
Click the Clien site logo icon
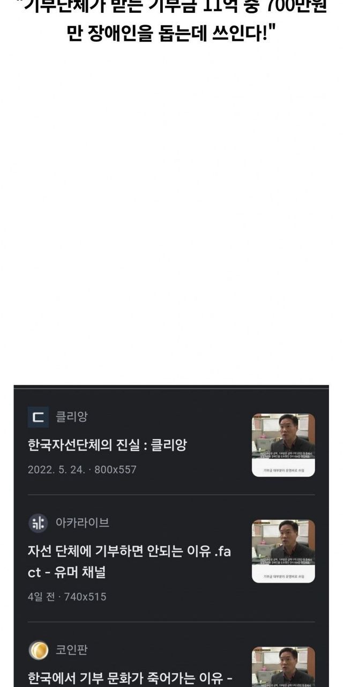point(38,417)
